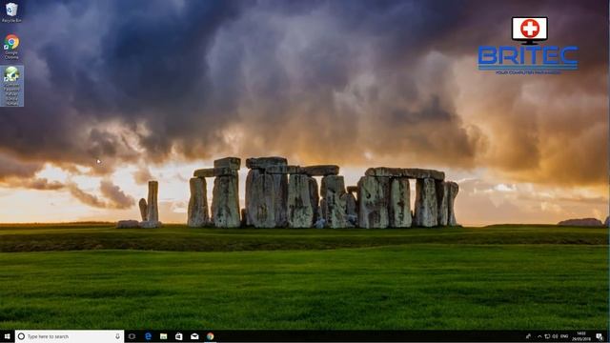Image resolution: width=610 pixels, height=343 pixels.
Task: Open the clock and date flyout
Action: pyautogui.click(x=581, y=336)
